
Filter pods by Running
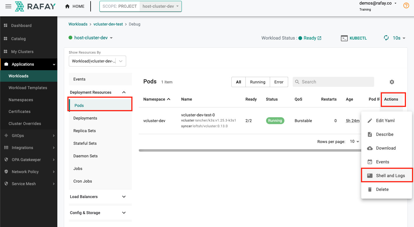click(x=258, y=82)
